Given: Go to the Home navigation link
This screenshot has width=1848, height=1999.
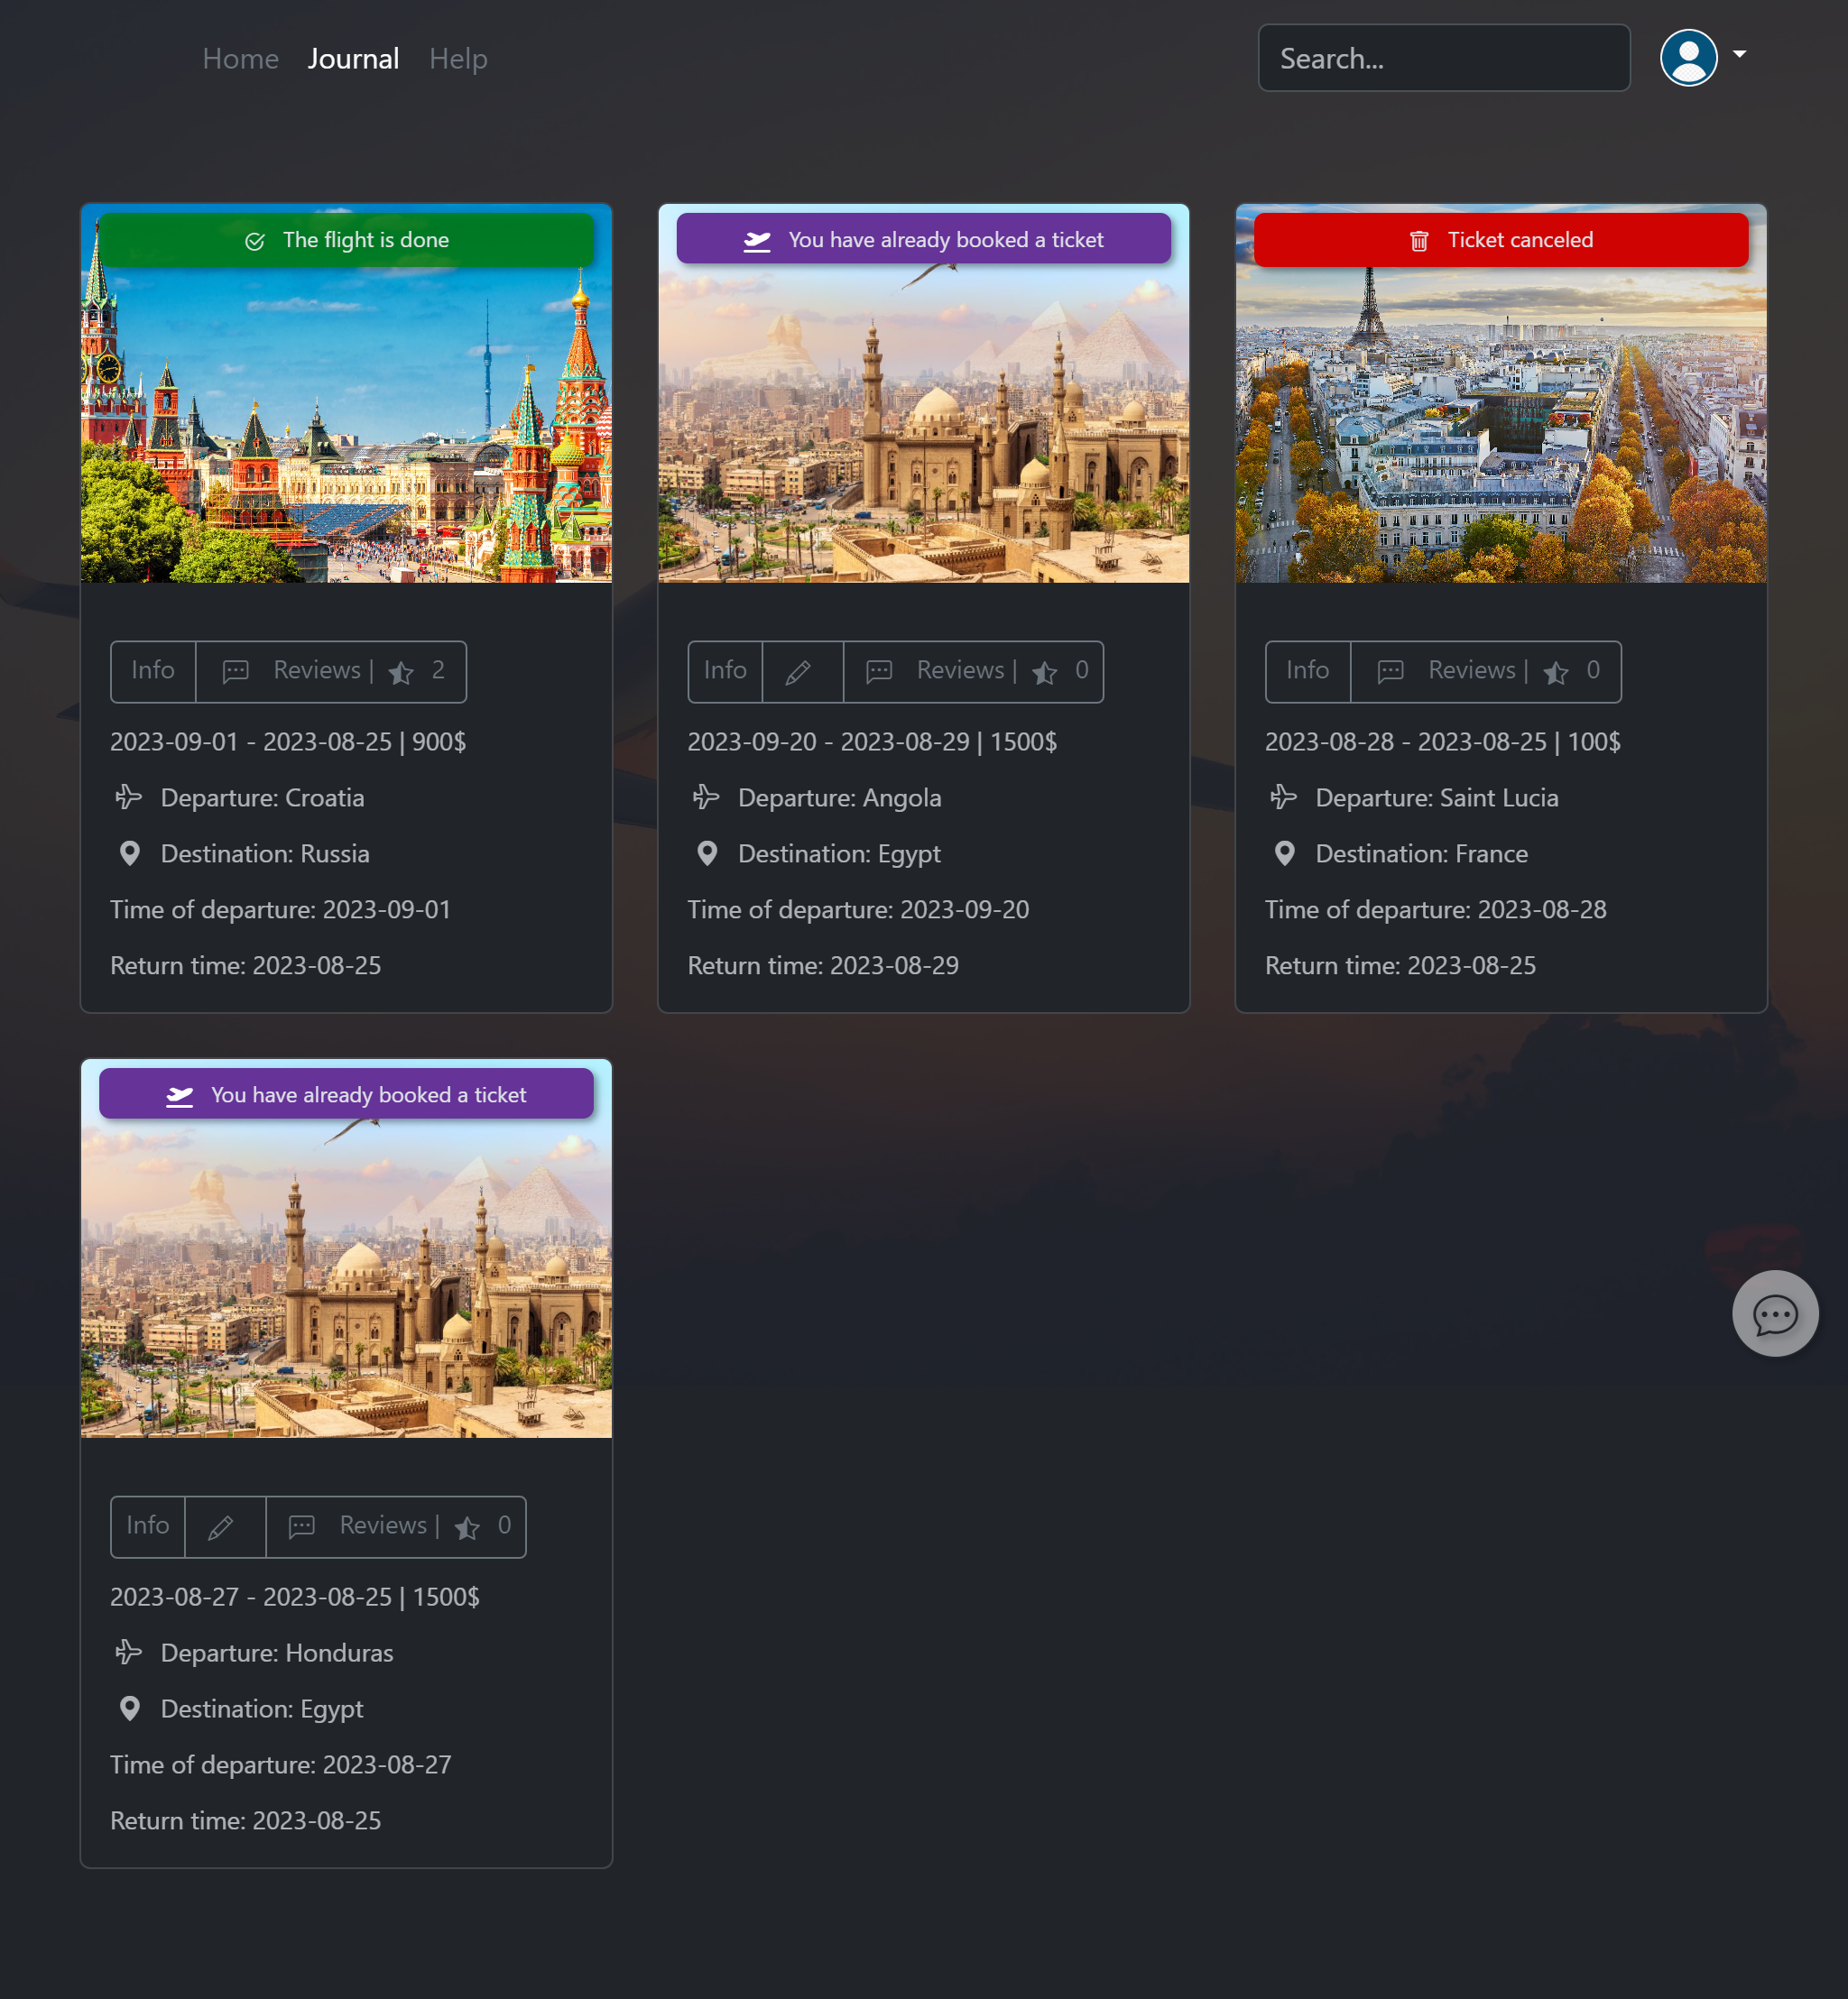Looking at the screenshot, I should (240, 59).
